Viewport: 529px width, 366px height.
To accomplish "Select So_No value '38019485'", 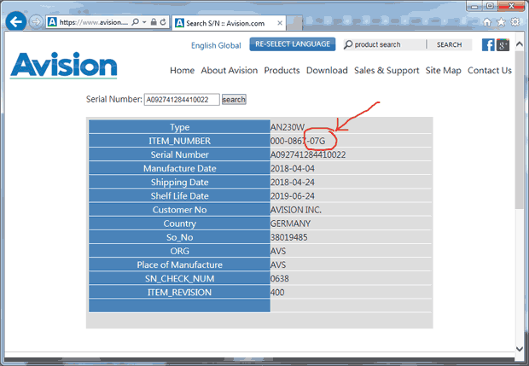I will point(288,237).
